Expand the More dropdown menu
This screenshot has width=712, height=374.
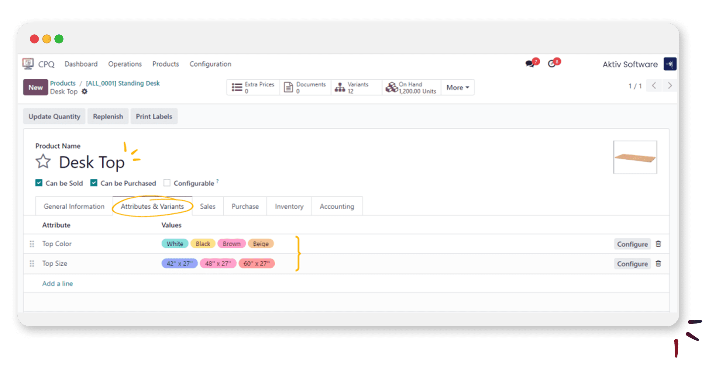[x=456, y=87]
